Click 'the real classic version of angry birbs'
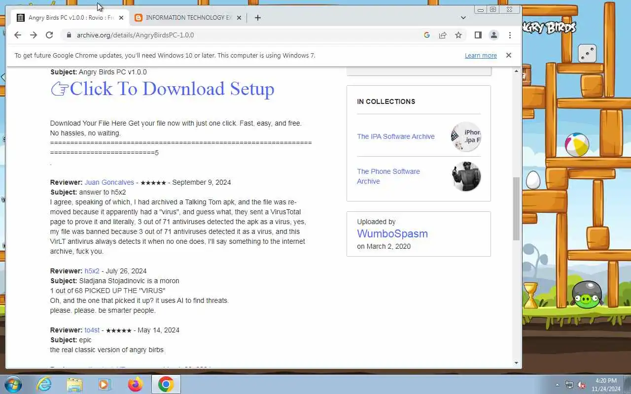 click(106, 350)
